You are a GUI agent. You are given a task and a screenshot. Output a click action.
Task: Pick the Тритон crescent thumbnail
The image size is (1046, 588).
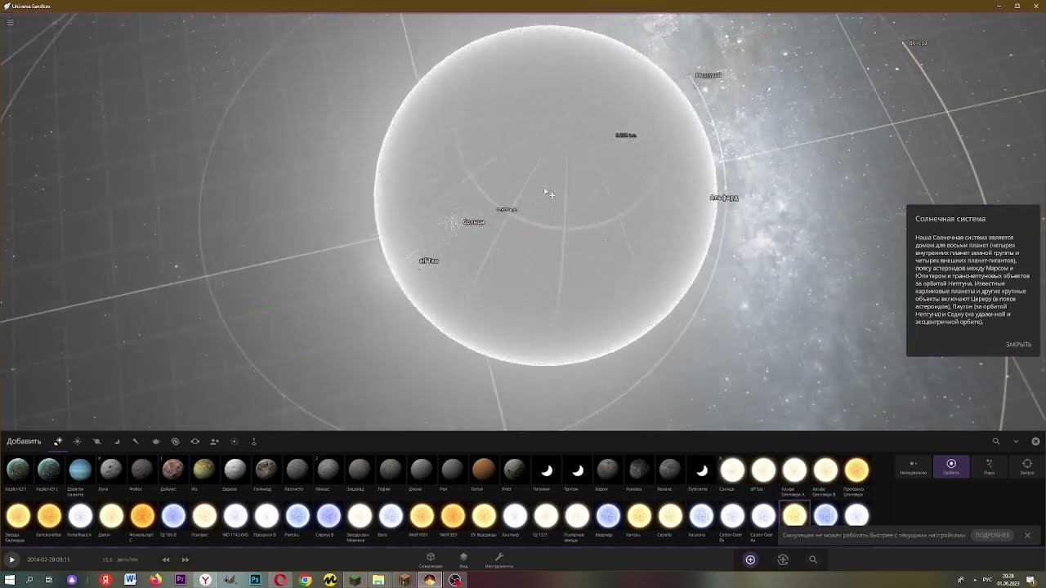(x=577, y=470)
